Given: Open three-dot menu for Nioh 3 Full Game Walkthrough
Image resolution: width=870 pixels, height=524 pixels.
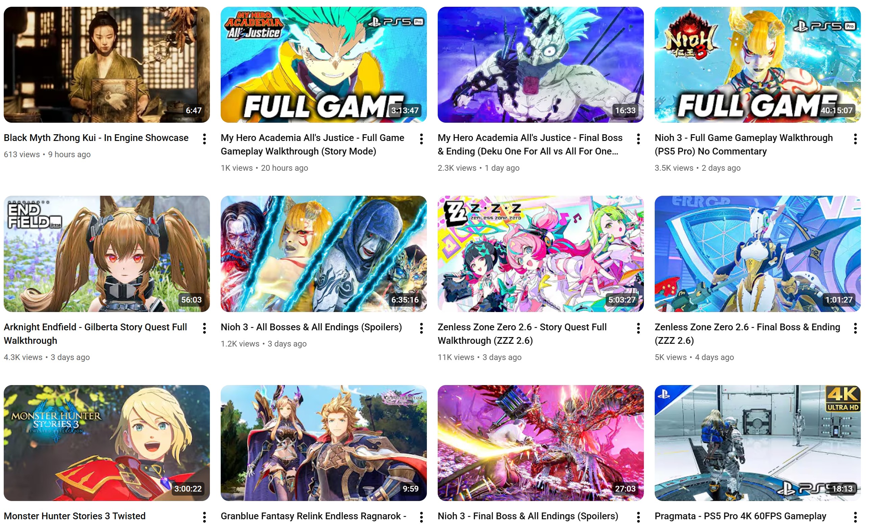Looking at the screenshot, I should point(855,139).
